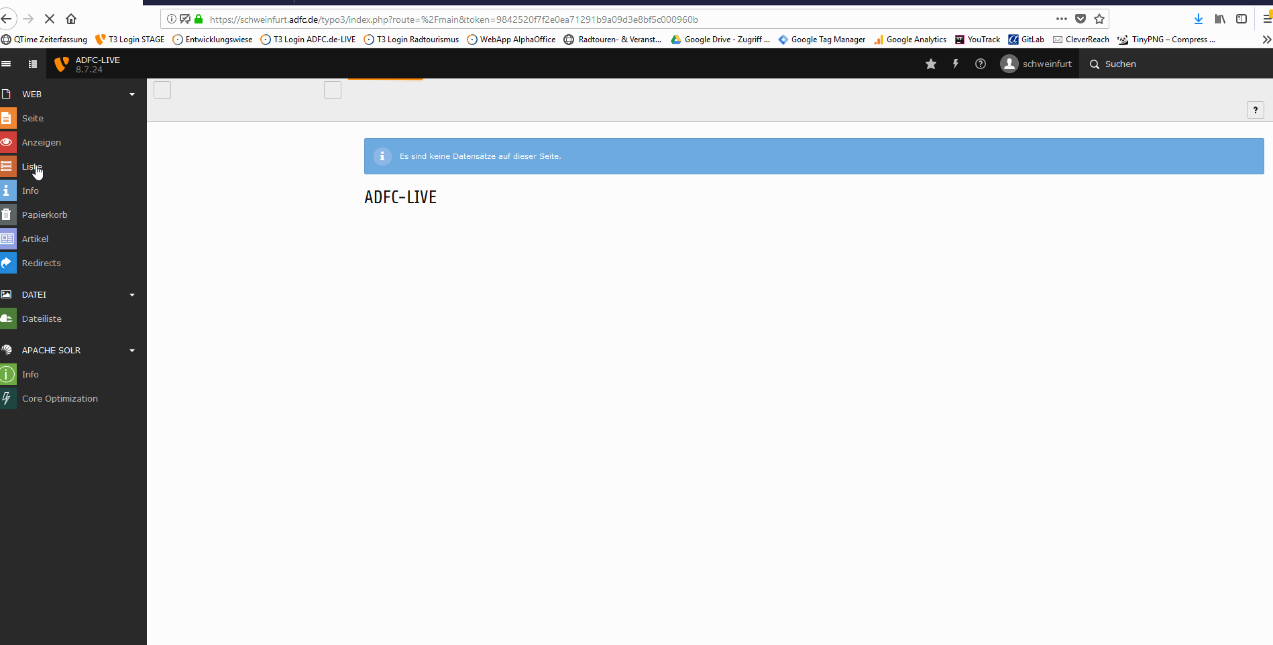Open the Seite module
The image size is (1273, 645).
[x=32, y=118]
